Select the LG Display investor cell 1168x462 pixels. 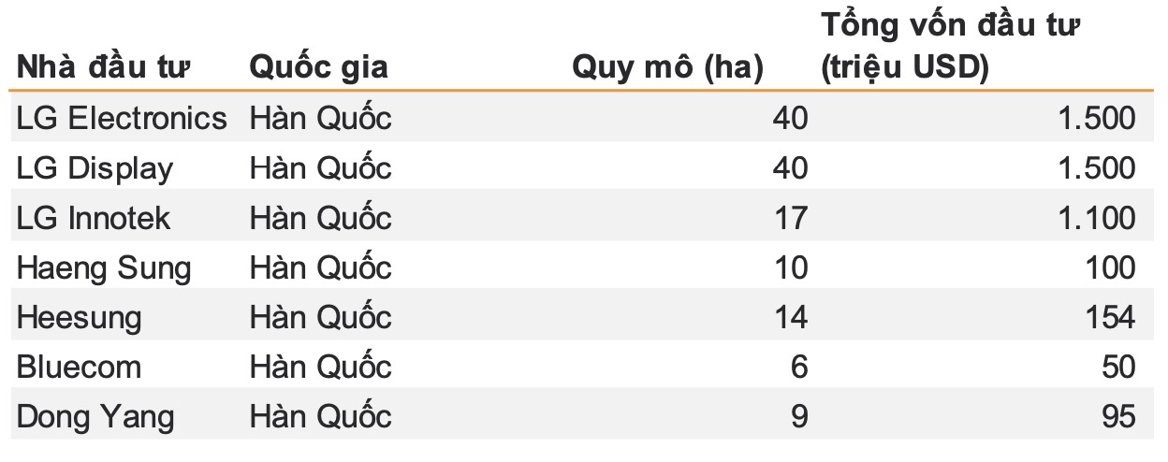click(x=95, y=168)
